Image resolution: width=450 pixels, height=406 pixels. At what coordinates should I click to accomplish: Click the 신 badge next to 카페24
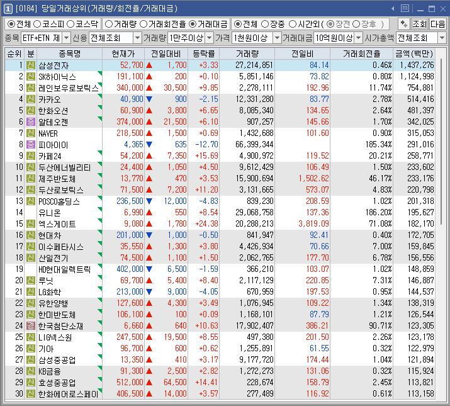tap(31, 155)
